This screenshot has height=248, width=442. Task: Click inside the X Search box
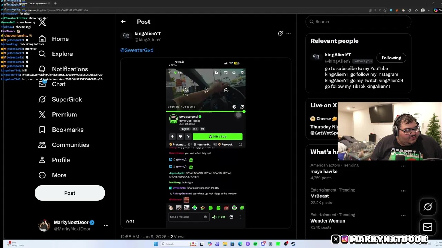(x=358, y=21)
